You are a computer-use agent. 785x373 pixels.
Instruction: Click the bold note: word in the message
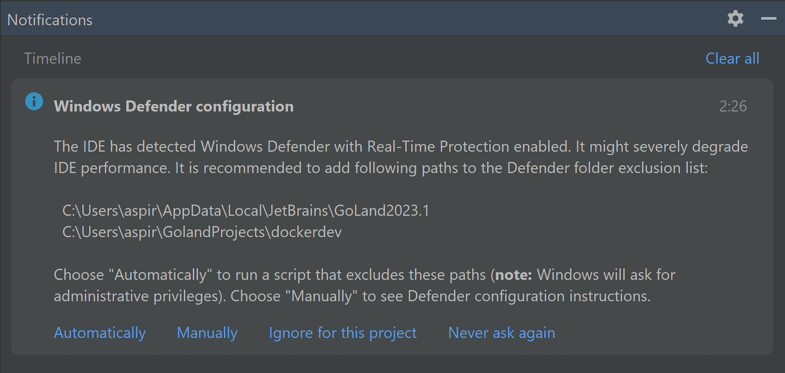[x=513, y=275]
